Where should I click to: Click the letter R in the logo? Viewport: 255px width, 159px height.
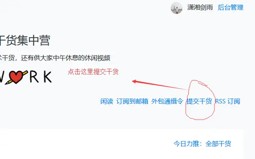tap(34, 77)
